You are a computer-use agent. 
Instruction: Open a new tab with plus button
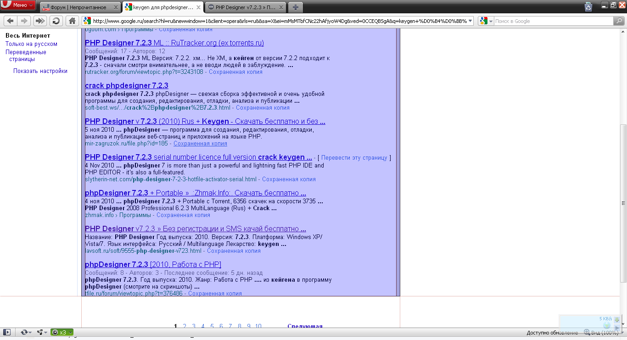[295, 7]
